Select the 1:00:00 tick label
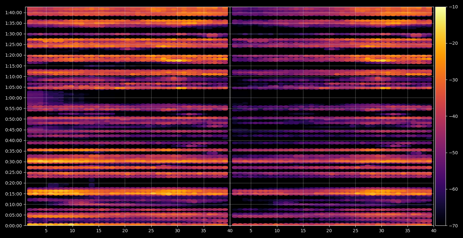The image size is (463, 238). tap(14, 98)
